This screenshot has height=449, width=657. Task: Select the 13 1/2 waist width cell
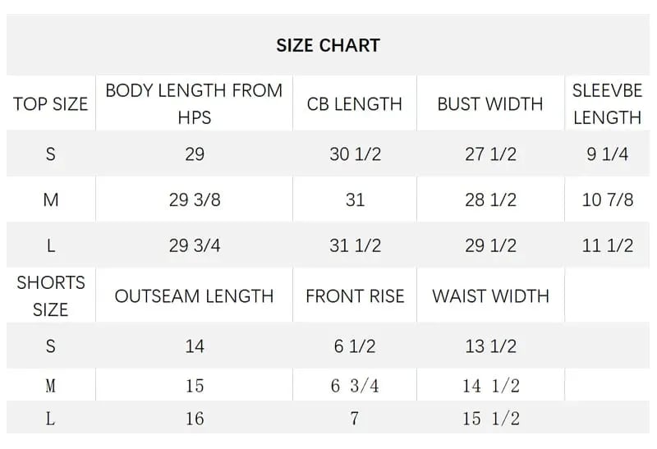(490, 346)
